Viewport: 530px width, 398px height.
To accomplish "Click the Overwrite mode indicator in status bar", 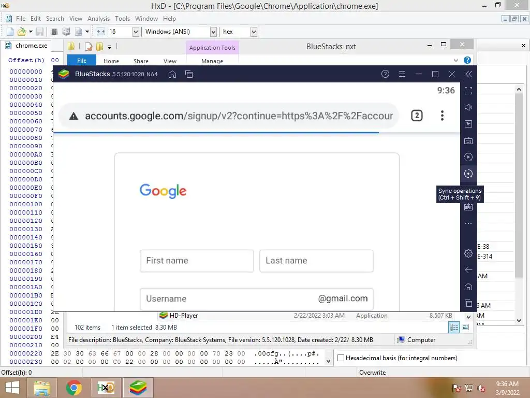I will (372, 373).
